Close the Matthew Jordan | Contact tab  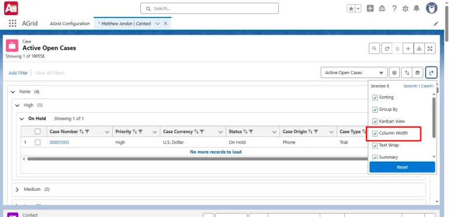tap(165, 24)
